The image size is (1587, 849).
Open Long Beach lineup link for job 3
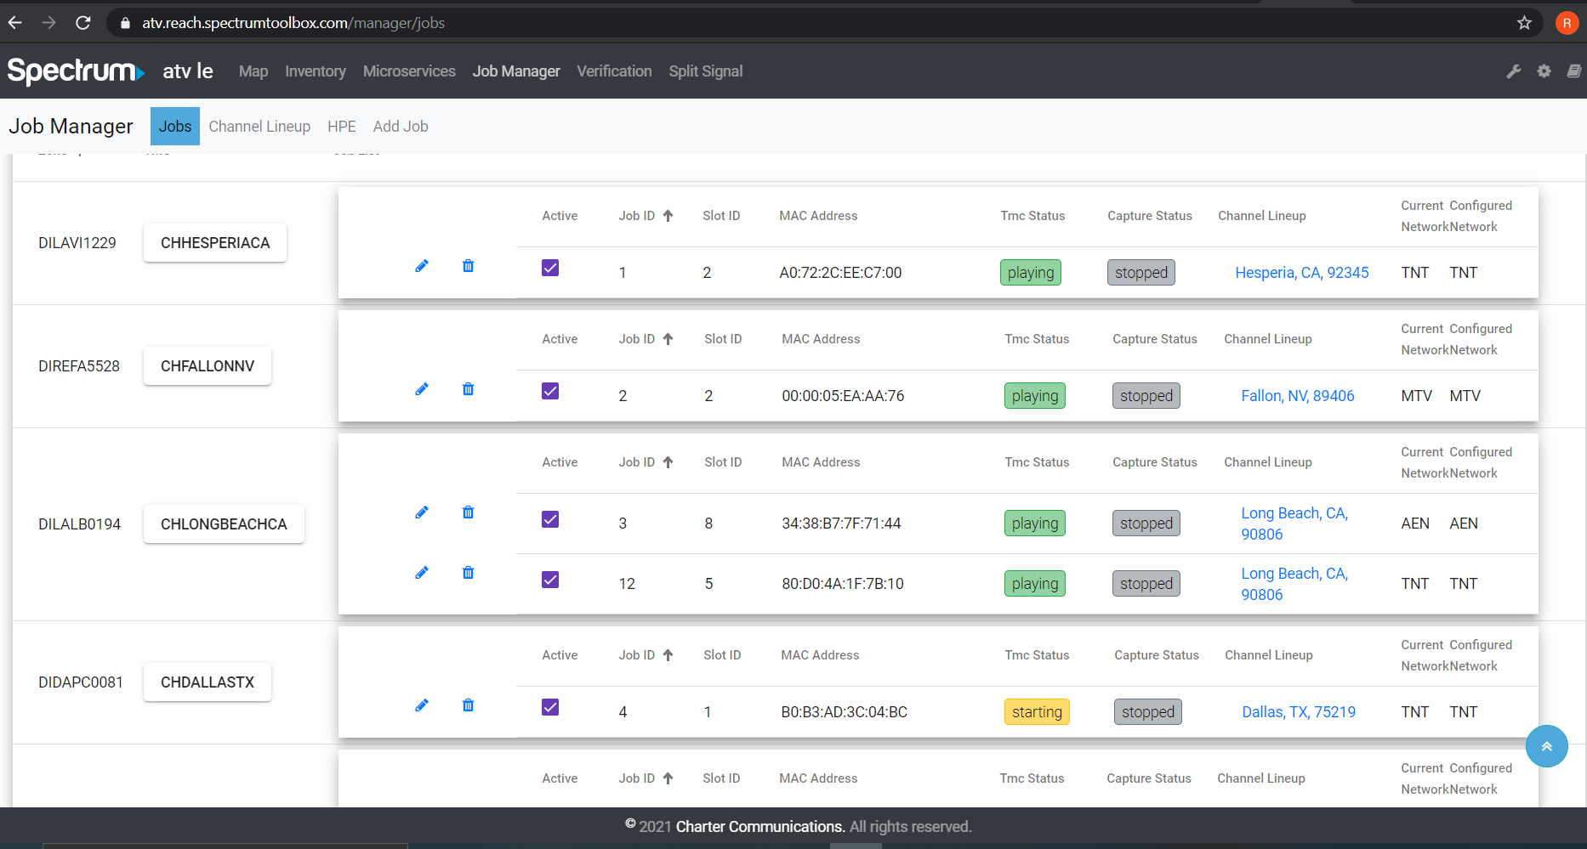(x=1294, y=524)
